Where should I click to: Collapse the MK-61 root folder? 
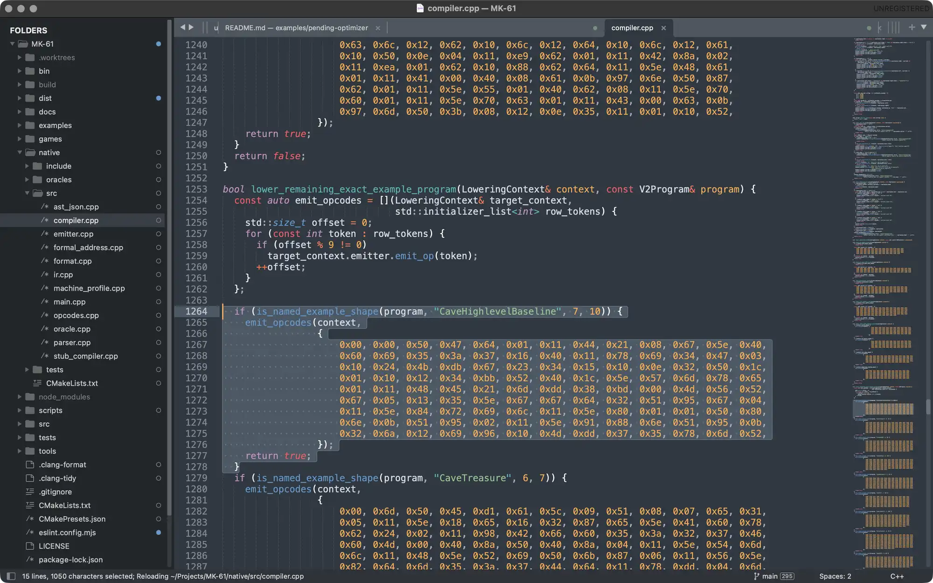pos(12,44)
